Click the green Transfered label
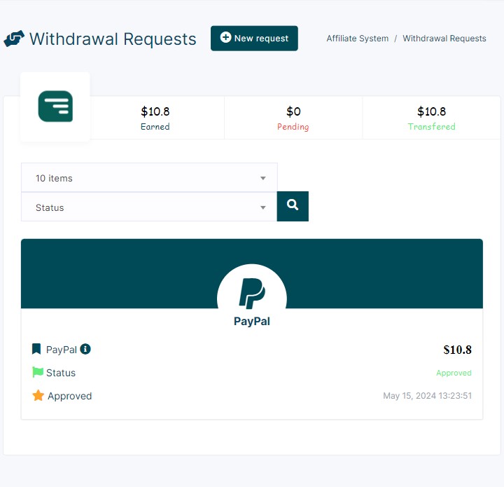The image size is (504, 487). (432, 126)
